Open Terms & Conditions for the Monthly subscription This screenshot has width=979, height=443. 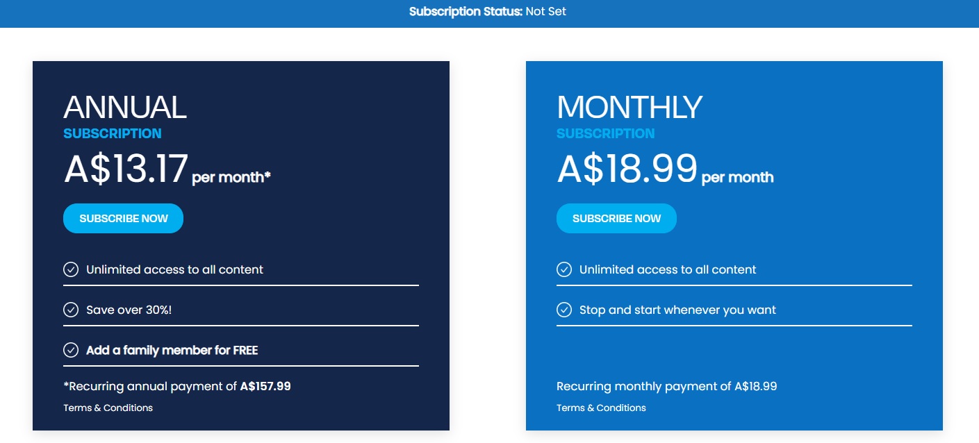pyautogui.click(x=601, y=408)
